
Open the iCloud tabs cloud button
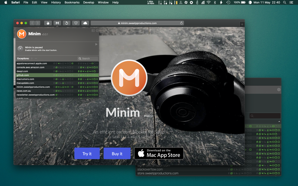(x=85, y=23)
